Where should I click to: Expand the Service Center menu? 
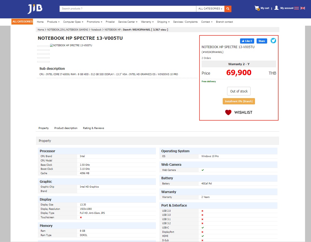tap(128, 22)
